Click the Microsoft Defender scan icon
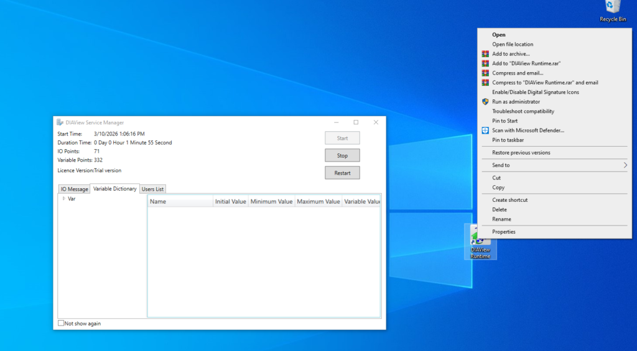 [x=485, y=130]
